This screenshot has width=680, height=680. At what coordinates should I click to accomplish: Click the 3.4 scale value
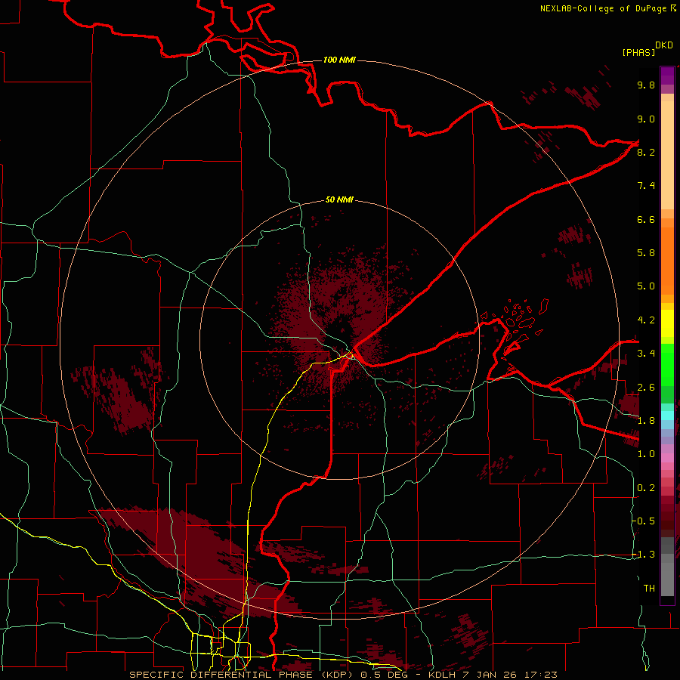pos(646,354)
